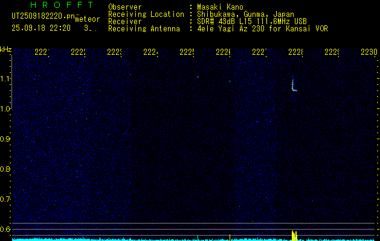This screenshot has width=380, height=241.
Task: Click the Receiving Antenna label
Action: click(x=144, y=29)
